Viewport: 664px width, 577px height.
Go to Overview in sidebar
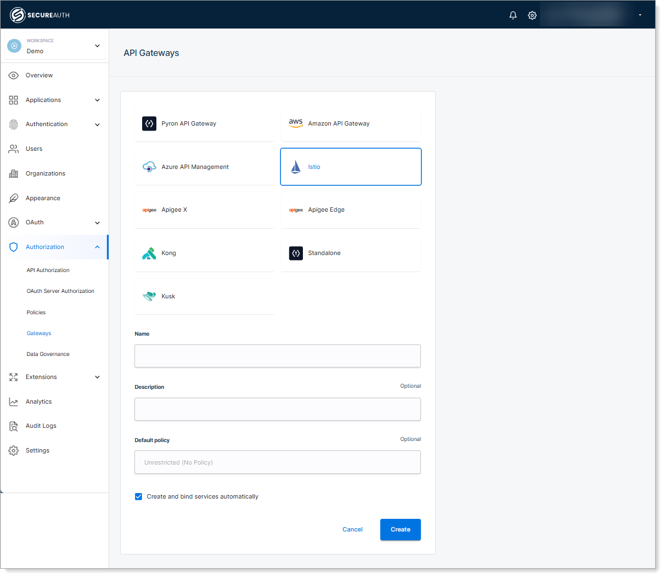coord(40,76)
